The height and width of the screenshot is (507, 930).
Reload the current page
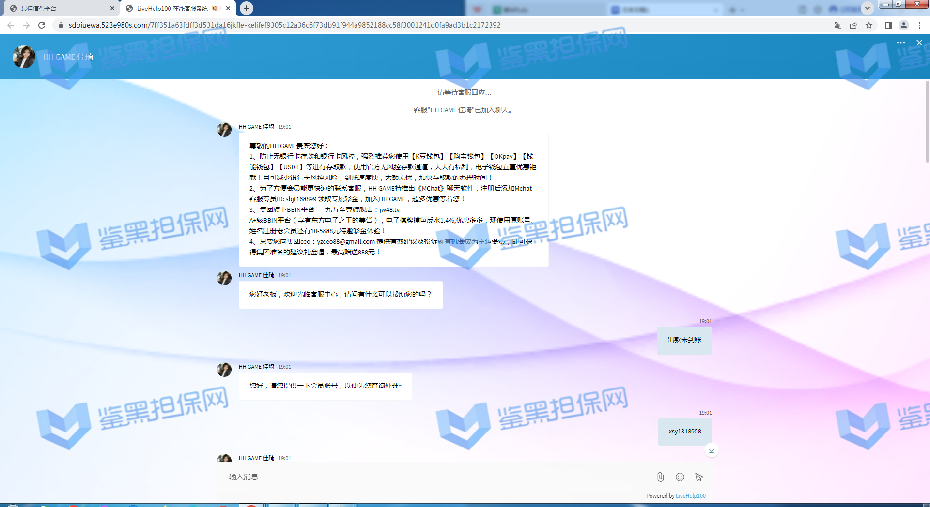tap(42, 25)
